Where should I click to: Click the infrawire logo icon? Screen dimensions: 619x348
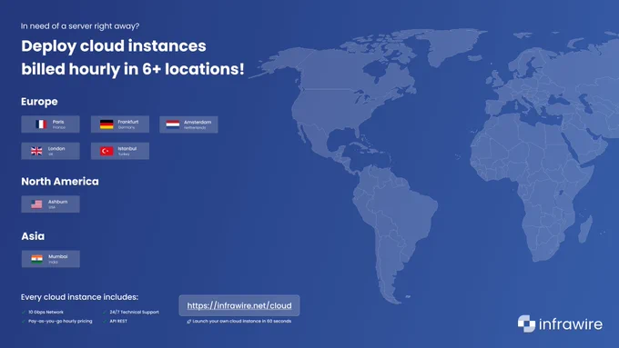pos(526,323)
